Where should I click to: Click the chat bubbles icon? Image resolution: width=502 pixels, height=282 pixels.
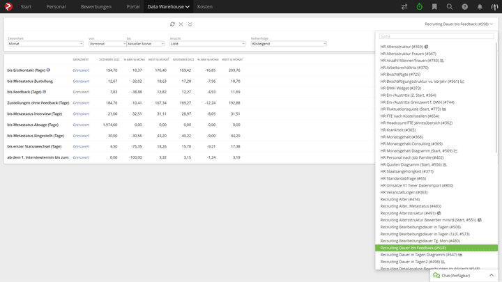(436, 275)
